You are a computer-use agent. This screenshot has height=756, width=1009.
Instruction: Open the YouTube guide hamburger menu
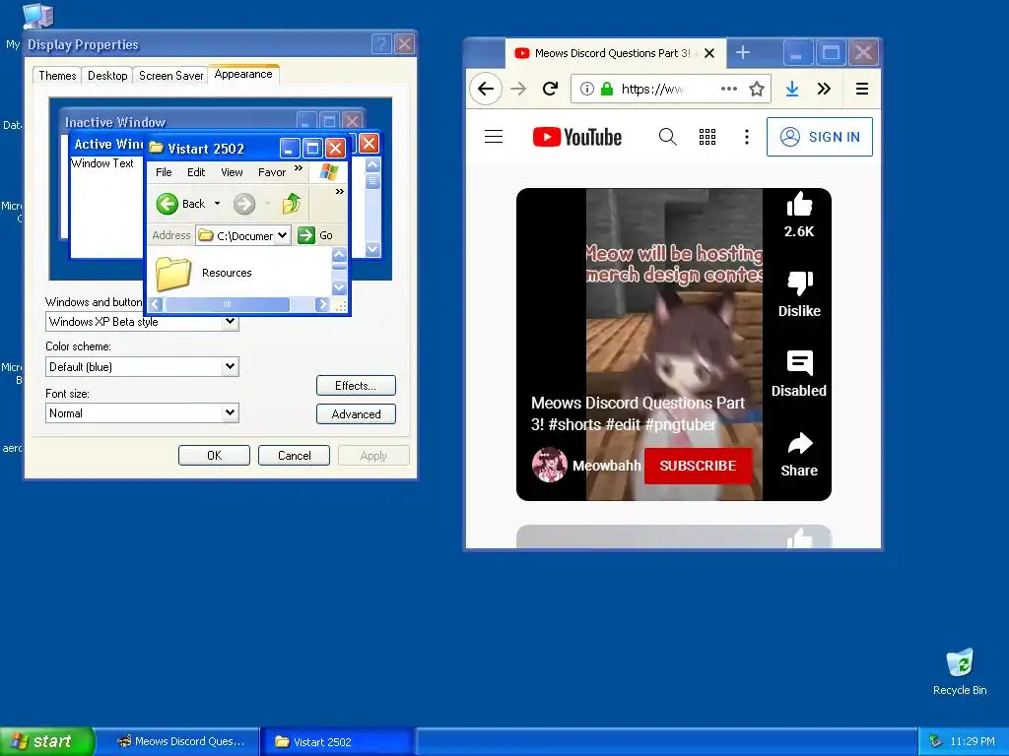coord(494,136)
